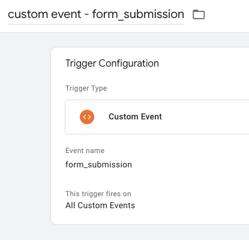Click the 'Trigger Type' field label

86,88
